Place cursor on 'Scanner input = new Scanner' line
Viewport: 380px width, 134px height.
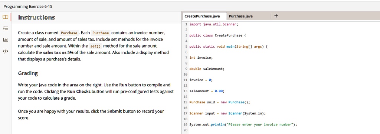[227, 113]
